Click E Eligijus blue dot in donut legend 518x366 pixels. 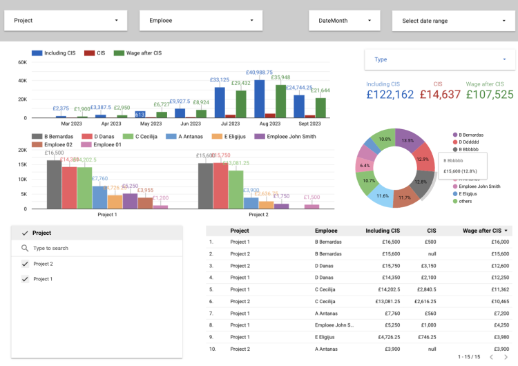click(x=455, y=194)
